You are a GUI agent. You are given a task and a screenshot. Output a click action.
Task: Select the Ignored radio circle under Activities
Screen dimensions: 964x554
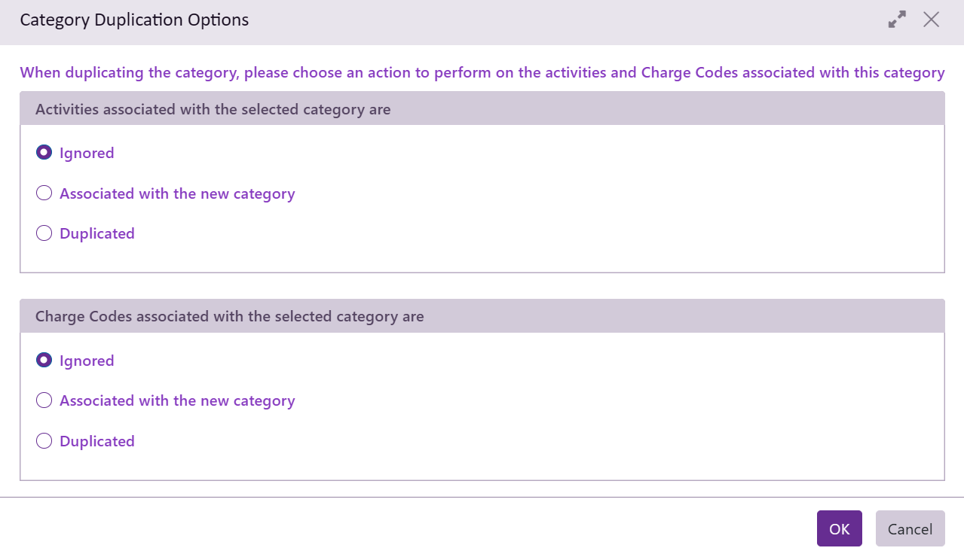point(44,153)
